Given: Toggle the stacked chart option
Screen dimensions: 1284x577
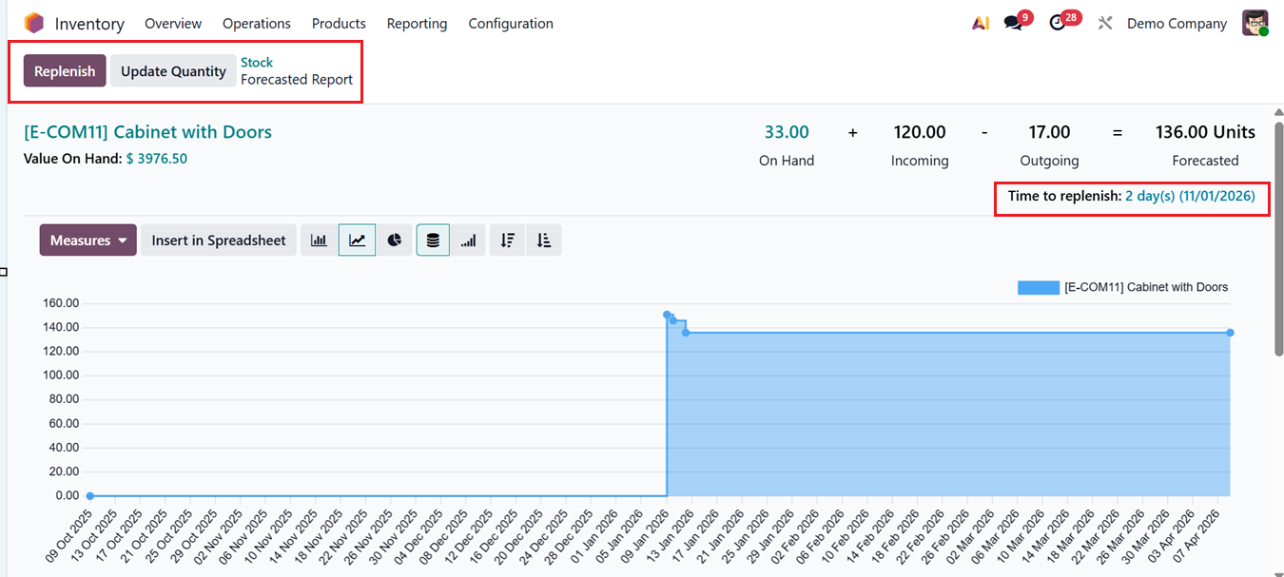Looking at the screenshot, I should pos(433,240).
